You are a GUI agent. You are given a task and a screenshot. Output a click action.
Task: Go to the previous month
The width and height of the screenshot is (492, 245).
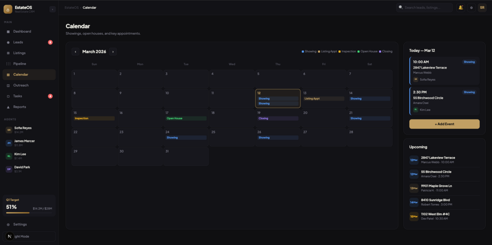point(75,52)
